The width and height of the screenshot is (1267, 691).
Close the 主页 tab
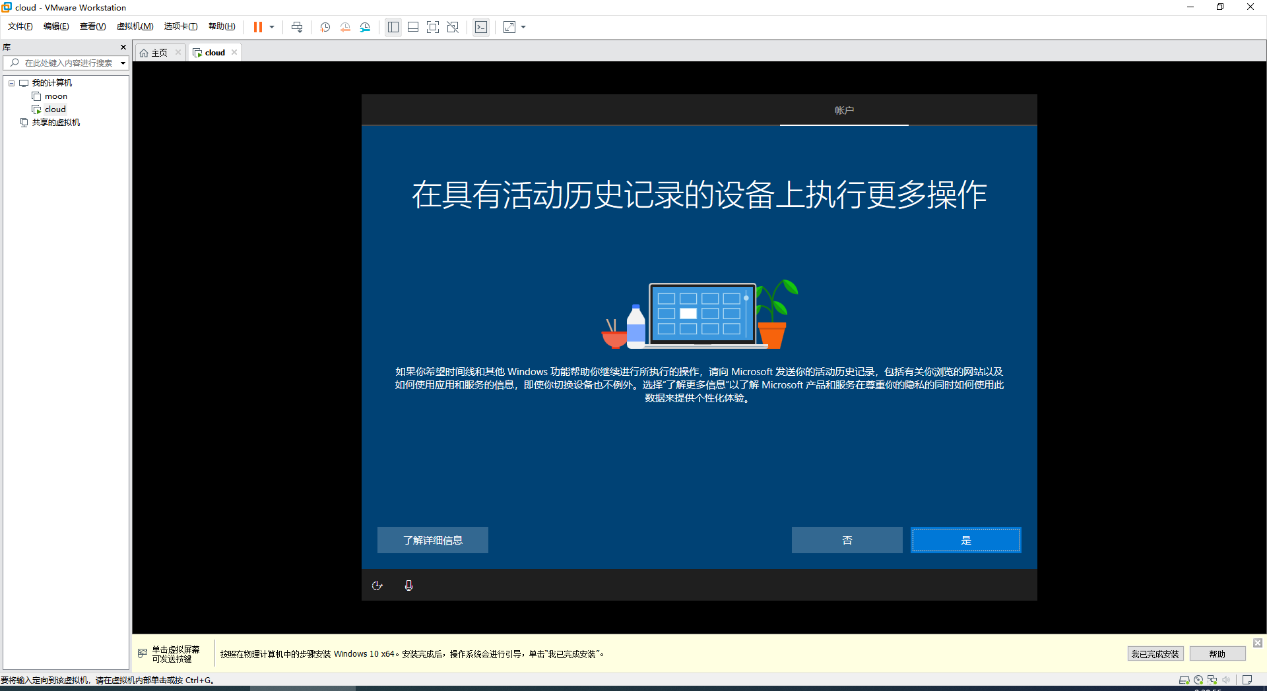pos(178,52)
